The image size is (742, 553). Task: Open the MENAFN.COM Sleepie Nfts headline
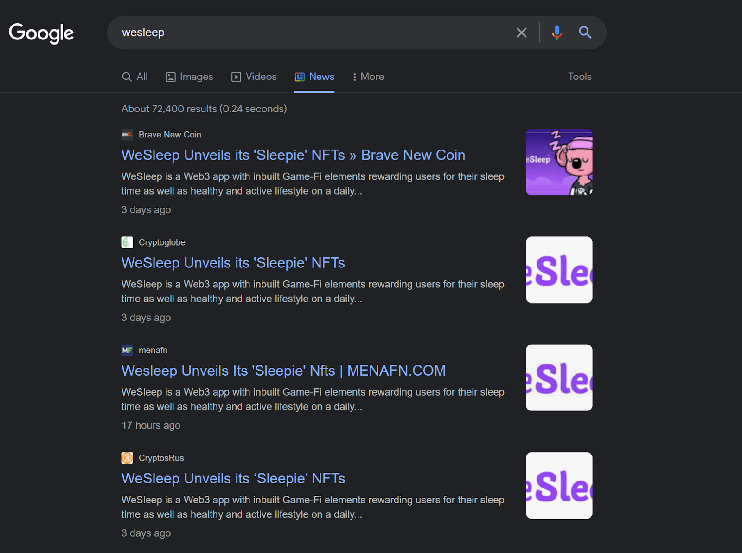[284, 371]
